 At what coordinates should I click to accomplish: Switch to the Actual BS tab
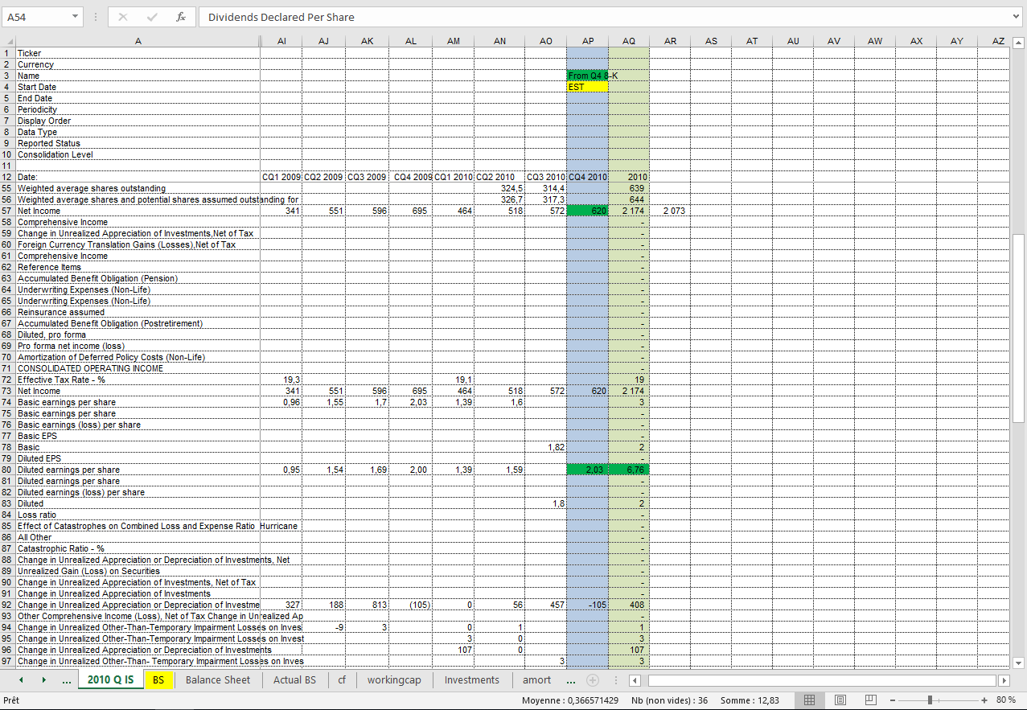(294, 680)
